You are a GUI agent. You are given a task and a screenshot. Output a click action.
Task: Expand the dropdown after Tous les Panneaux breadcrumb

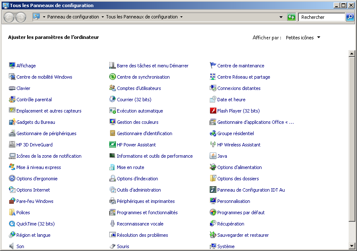point(182,17)
